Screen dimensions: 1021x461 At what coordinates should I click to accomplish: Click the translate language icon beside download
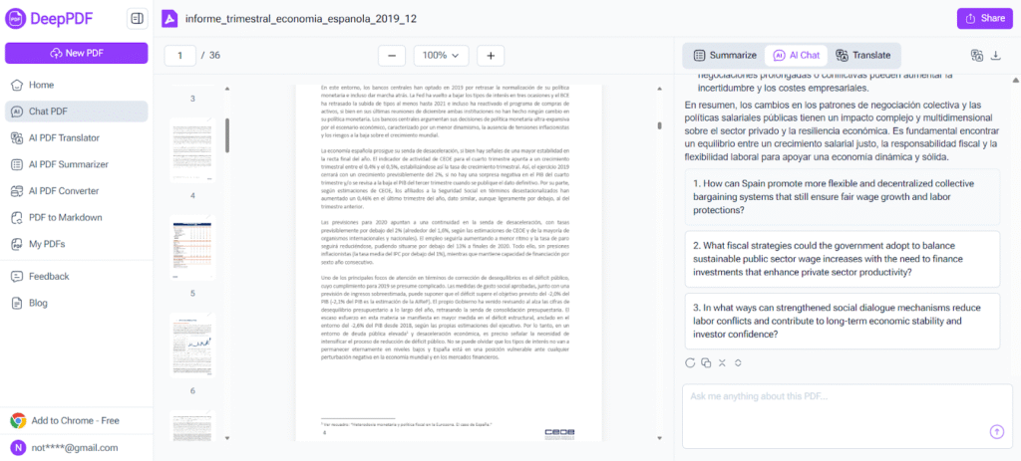[977, 56]
